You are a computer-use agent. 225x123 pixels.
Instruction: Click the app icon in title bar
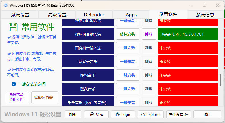[x=6, y=5]
